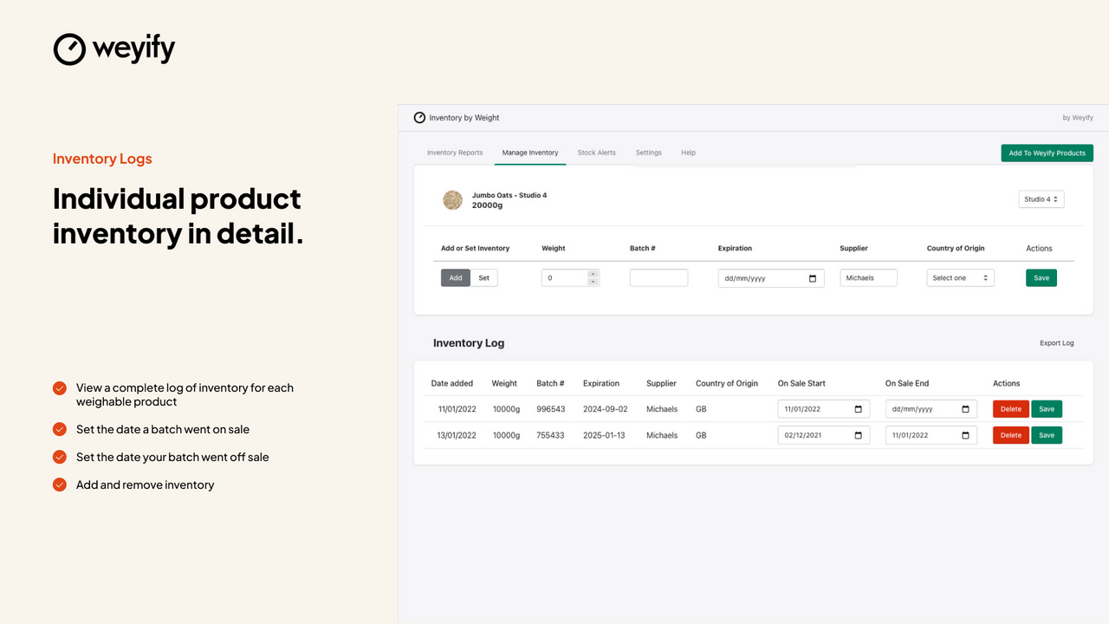The image size is (1109, 624).
Task: Switch to the Inventory Reports tab
Action: click(455, 153)
